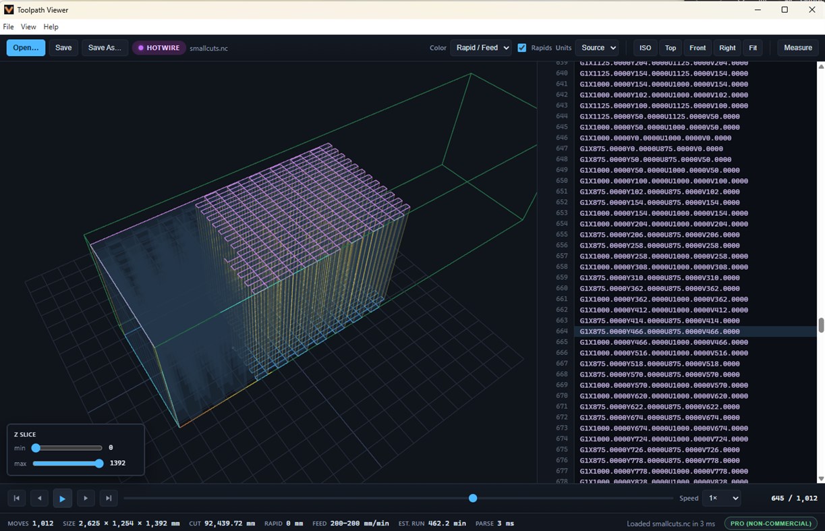This screenshot has width=825, height=531.
Task: Step back one move in playback
Action: click(40, 499)
